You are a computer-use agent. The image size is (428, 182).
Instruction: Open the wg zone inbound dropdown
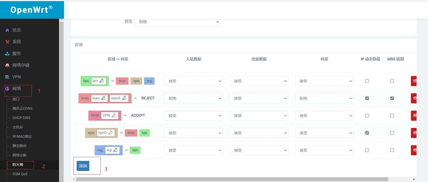pyautogui.click(x=193, y=150)
